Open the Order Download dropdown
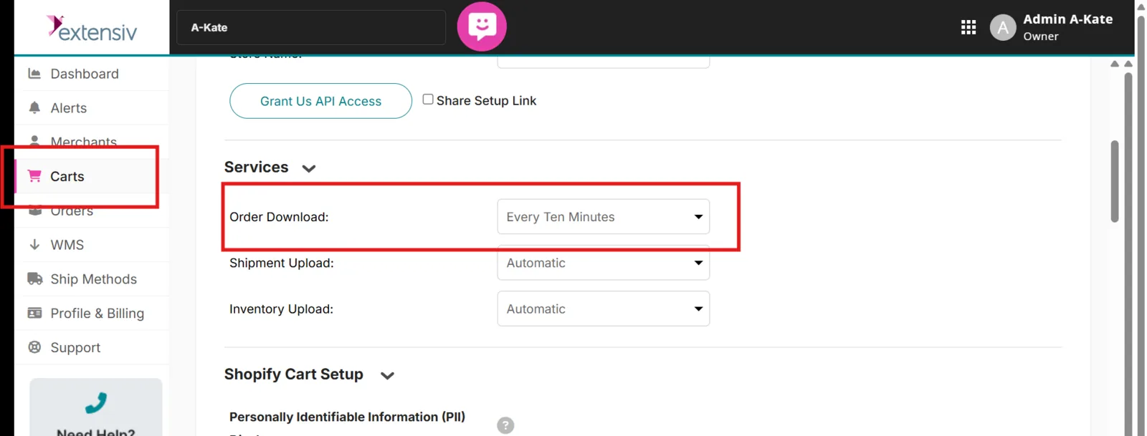The image size is (1147, 436). (x=604, y=217)
